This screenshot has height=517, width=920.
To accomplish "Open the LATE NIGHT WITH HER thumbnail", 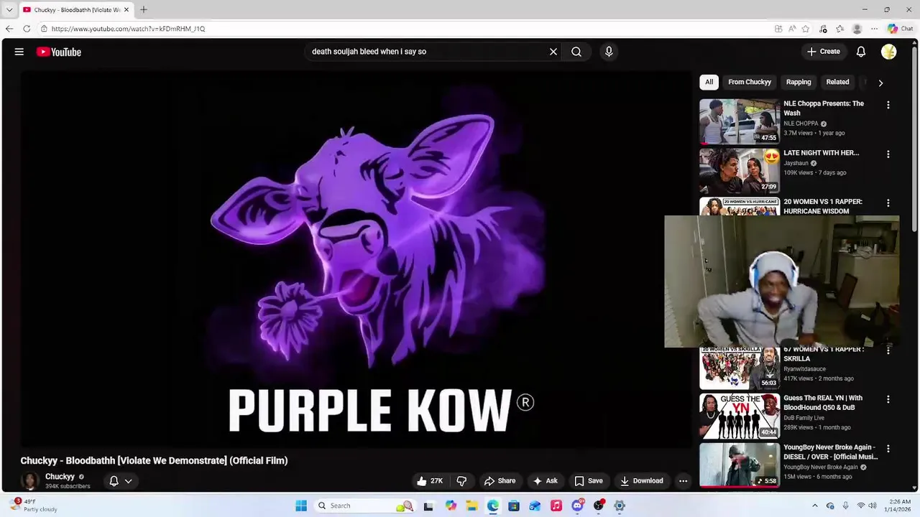I will 740,170.
